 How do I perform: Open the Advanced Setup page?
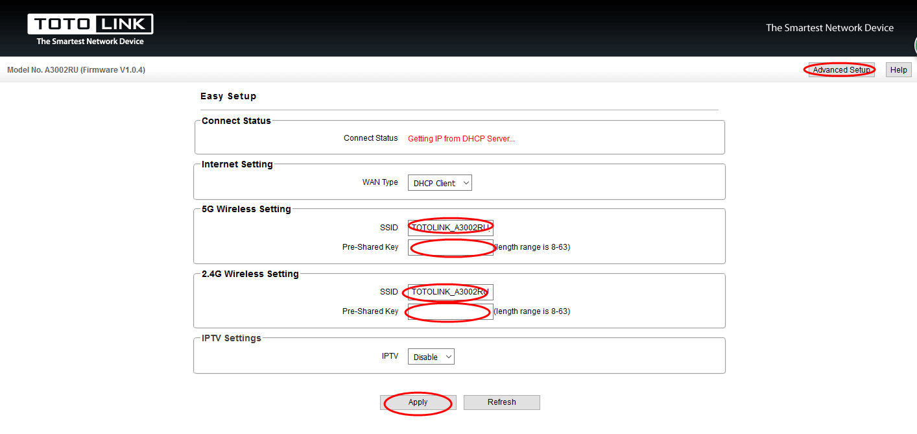pos(841,70)
